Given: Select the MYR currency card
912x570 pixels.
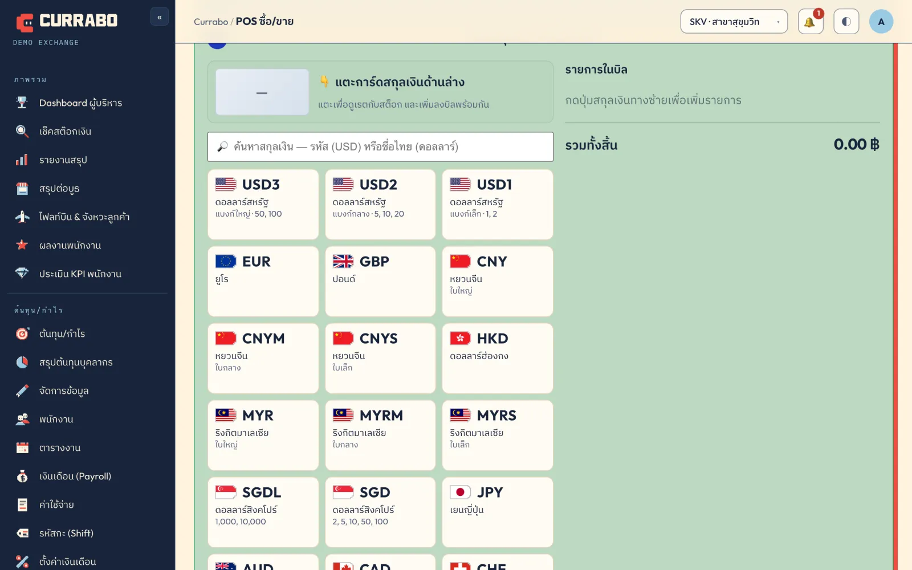Looking at the screenshot, I should coord(263,435).
